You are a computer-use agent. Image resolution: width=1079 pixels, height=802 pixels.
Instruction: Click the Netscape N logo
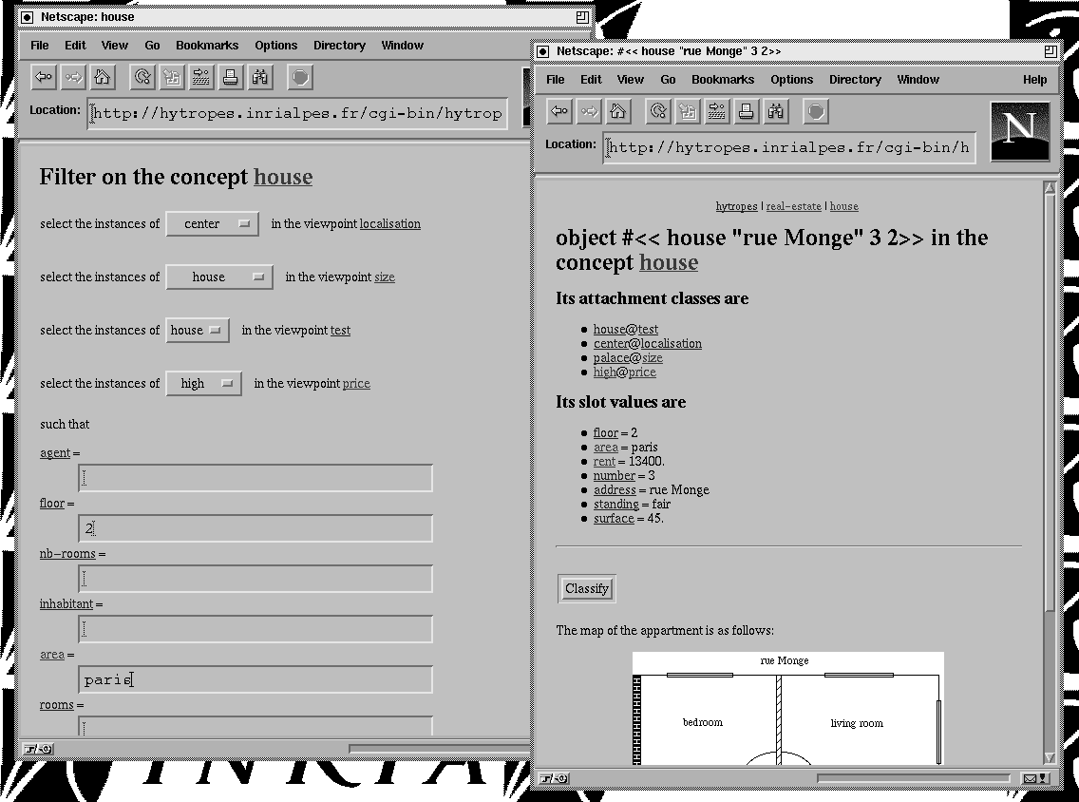(1020, 131)
